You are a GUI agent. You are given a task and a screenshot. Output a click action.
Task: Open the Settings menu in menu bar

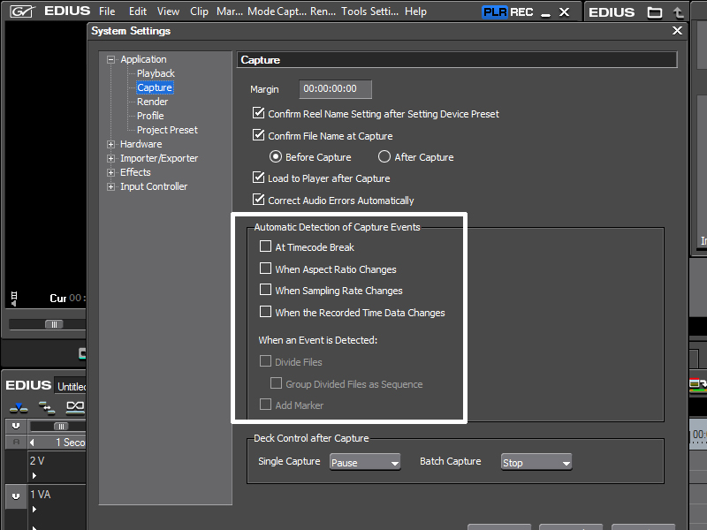384,11
